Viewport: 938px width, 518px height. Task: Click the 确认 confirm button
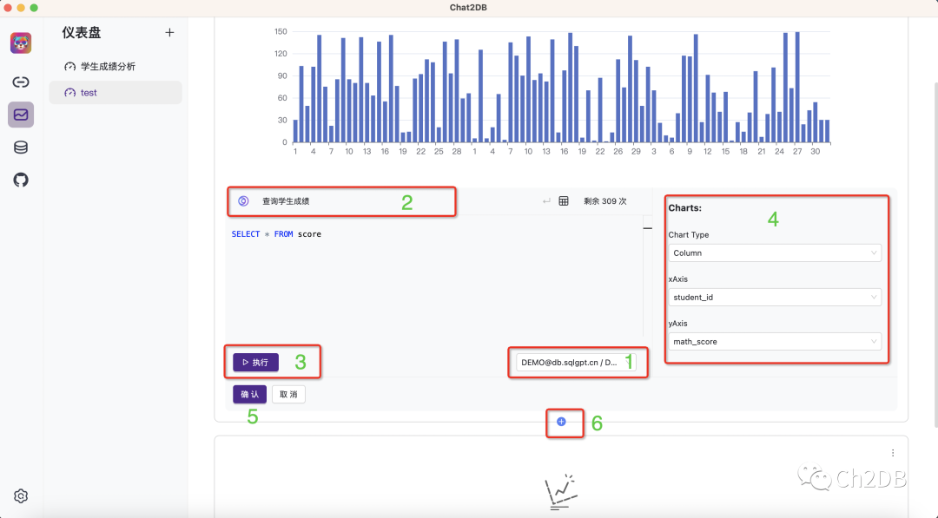pos(249,394)
